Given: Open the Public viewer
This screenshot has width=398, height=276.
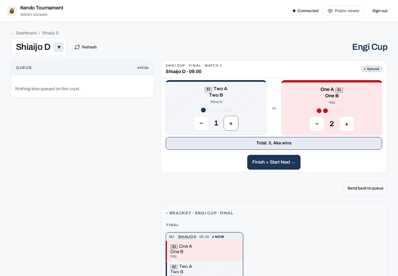Looking at the screenshot, I should coord(343,11).
